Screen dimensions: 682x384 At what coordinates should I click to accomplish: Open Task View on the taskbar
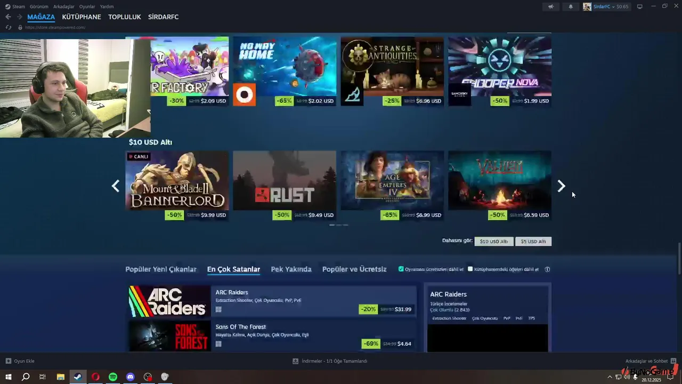pyautogui.click(x=43, y=377)
